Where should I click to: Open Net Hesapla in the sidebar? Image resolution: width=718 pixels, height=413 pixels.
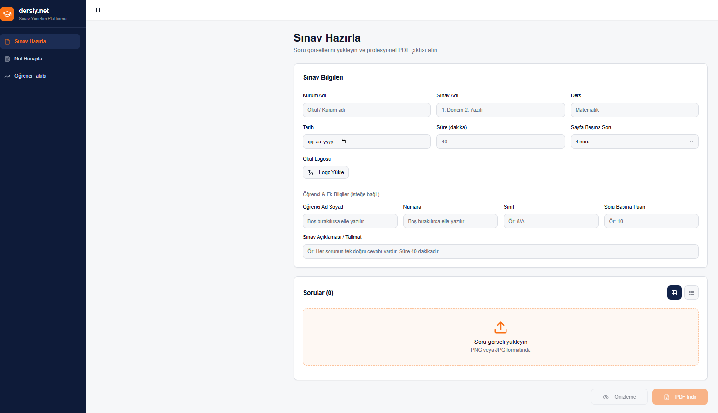pos(40,59)
